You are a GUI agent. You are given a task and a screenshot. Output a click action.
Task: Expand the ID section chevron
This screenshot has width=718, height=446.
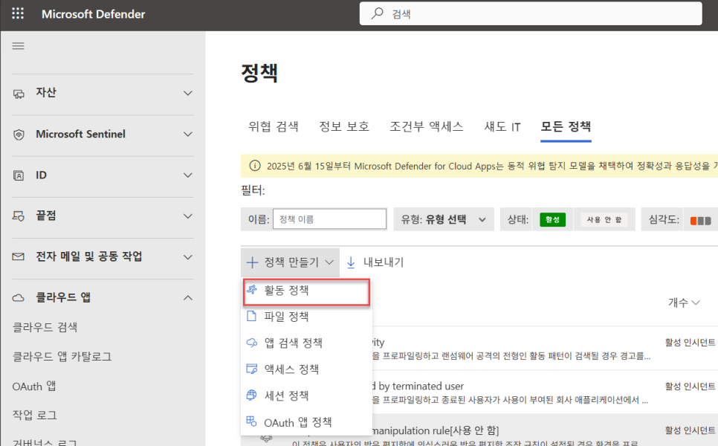tap(188, 175)
